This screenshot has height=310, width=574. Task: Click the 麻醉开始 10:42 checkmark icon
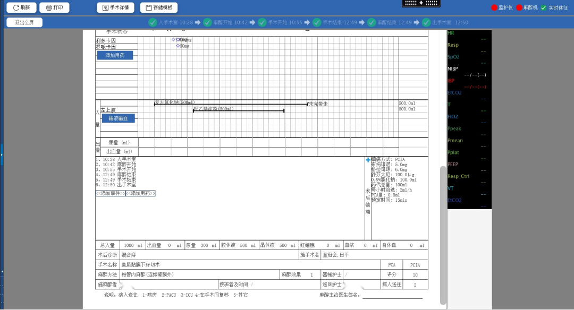tap(207, 22)
